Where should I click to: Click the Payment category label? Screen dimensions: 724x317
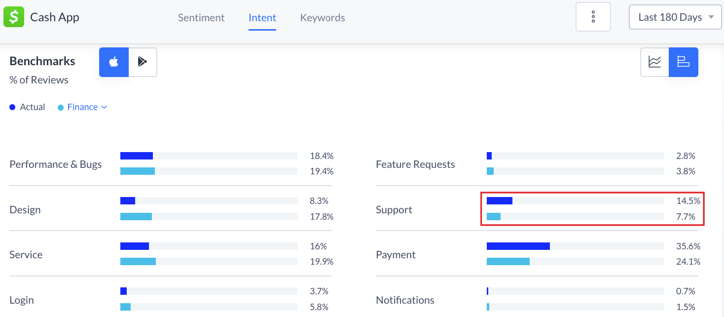pyautogui.click(x=396, y=255)
